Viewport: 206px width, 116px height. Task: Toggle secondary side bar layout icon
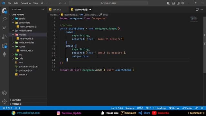[x=178, y=3]
